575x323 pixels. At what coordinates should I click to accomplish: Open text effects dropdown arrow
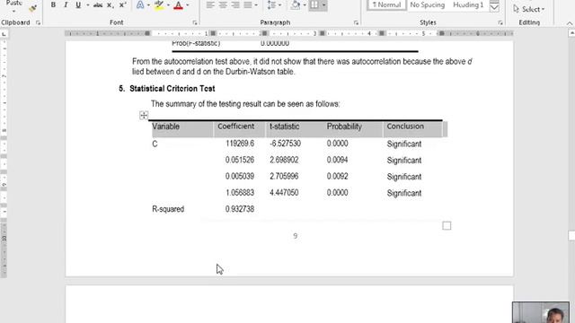tap(148, 5)
